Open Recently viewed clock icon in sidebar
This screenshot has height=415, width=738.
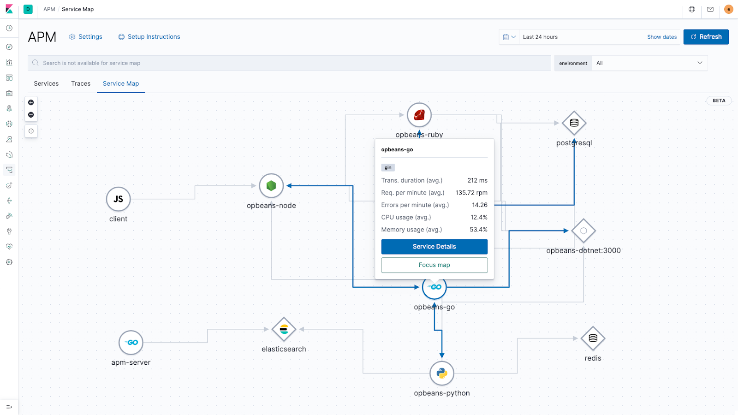9,28
